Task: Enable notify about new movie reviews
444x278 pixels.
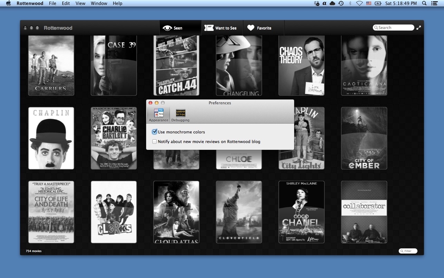Action: coord(155,141)
